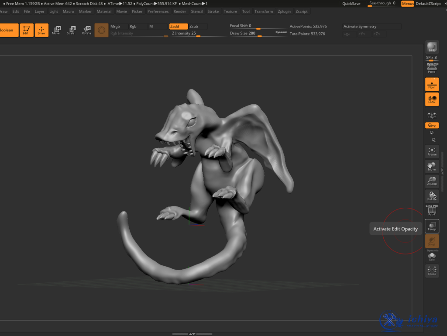The height and width of the screenshot is (336, 447).
Task: Toggle Solo visibility mode
Action: pyautogui.click(x=432, y=256)
